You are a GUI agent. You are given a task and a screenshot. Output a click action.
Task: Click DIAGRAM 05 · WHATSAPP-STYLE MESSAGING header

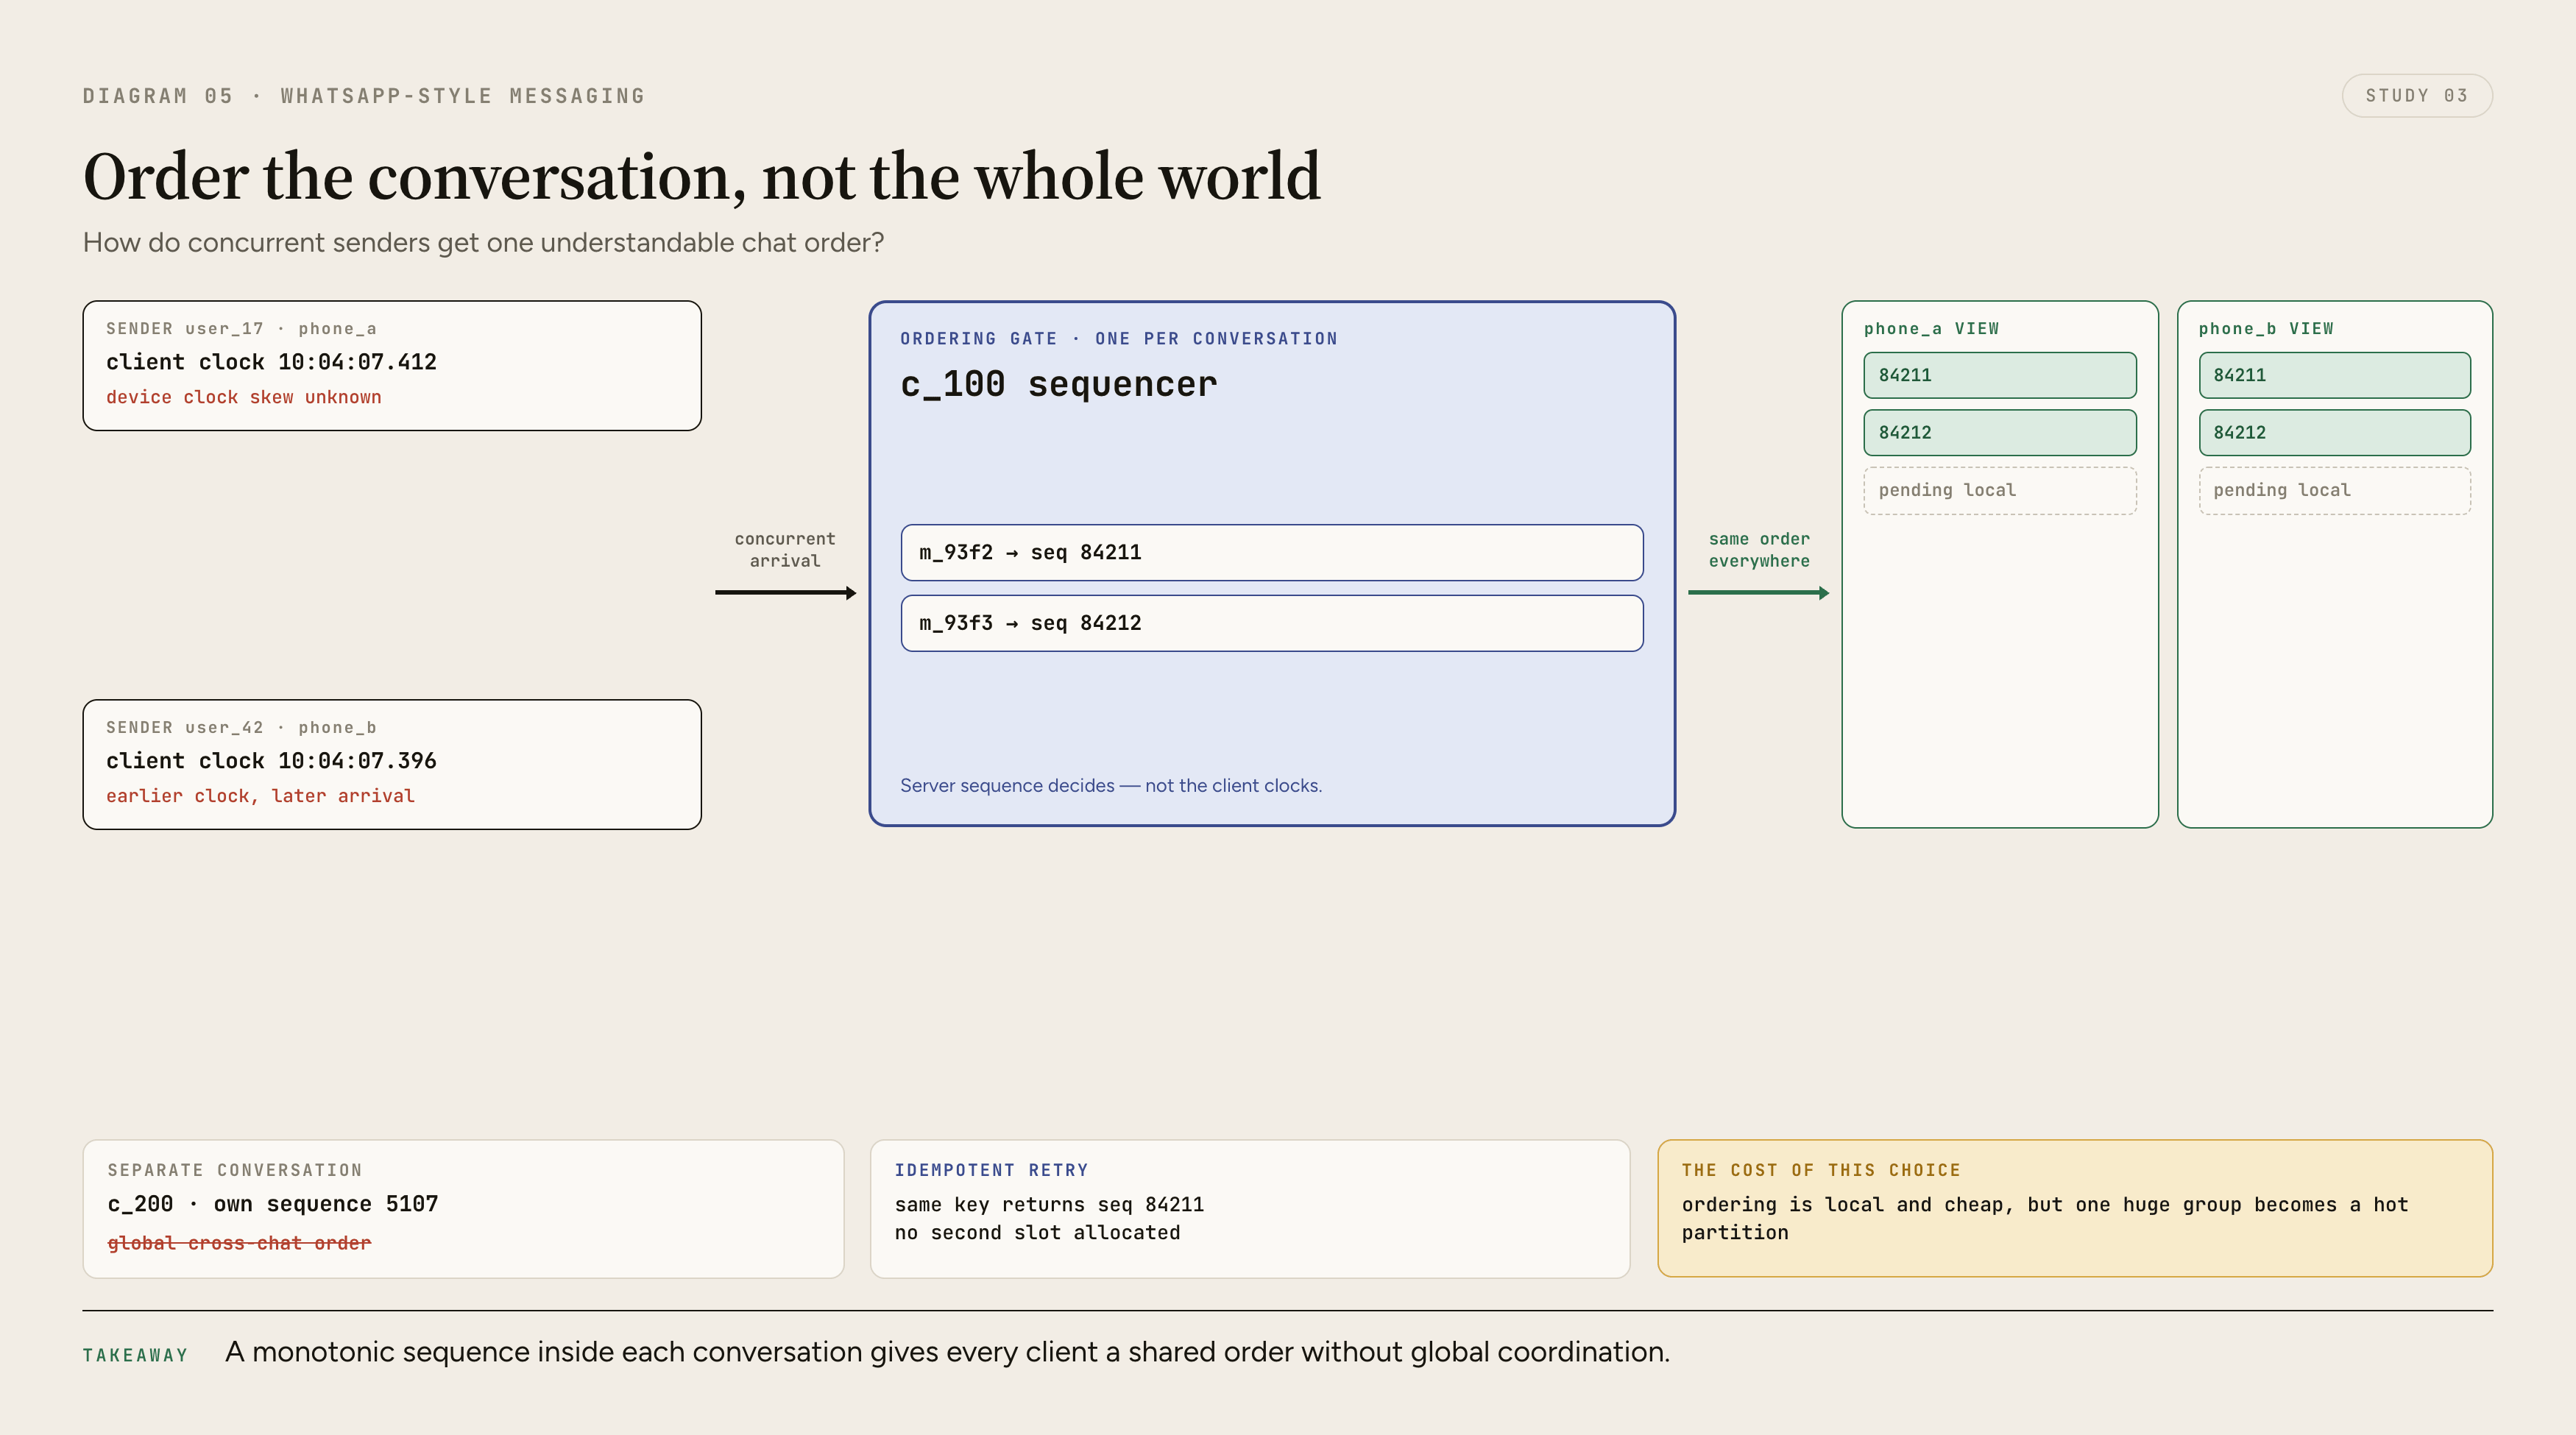coord(364,96)
